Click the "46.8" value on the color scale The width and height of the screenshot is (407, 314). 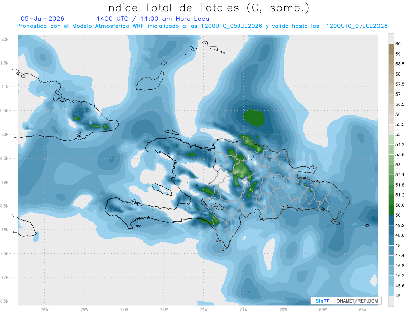(400, 266)
